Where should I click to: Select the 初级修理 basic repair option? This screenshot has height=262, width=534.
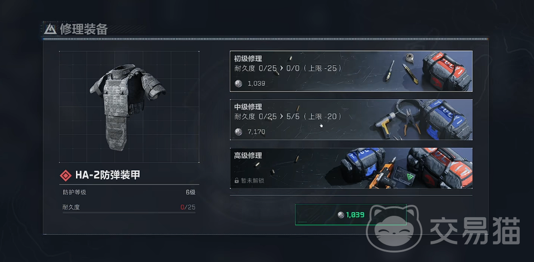tap(351, 71)
